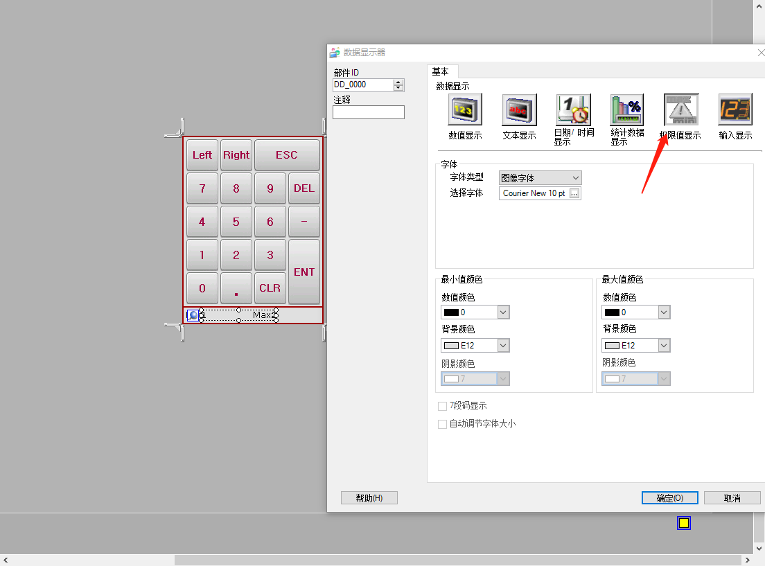Click the 最小值 背景颜色 E12 swatch
Viewport: 765px width, 566px height.
(451, 345)
